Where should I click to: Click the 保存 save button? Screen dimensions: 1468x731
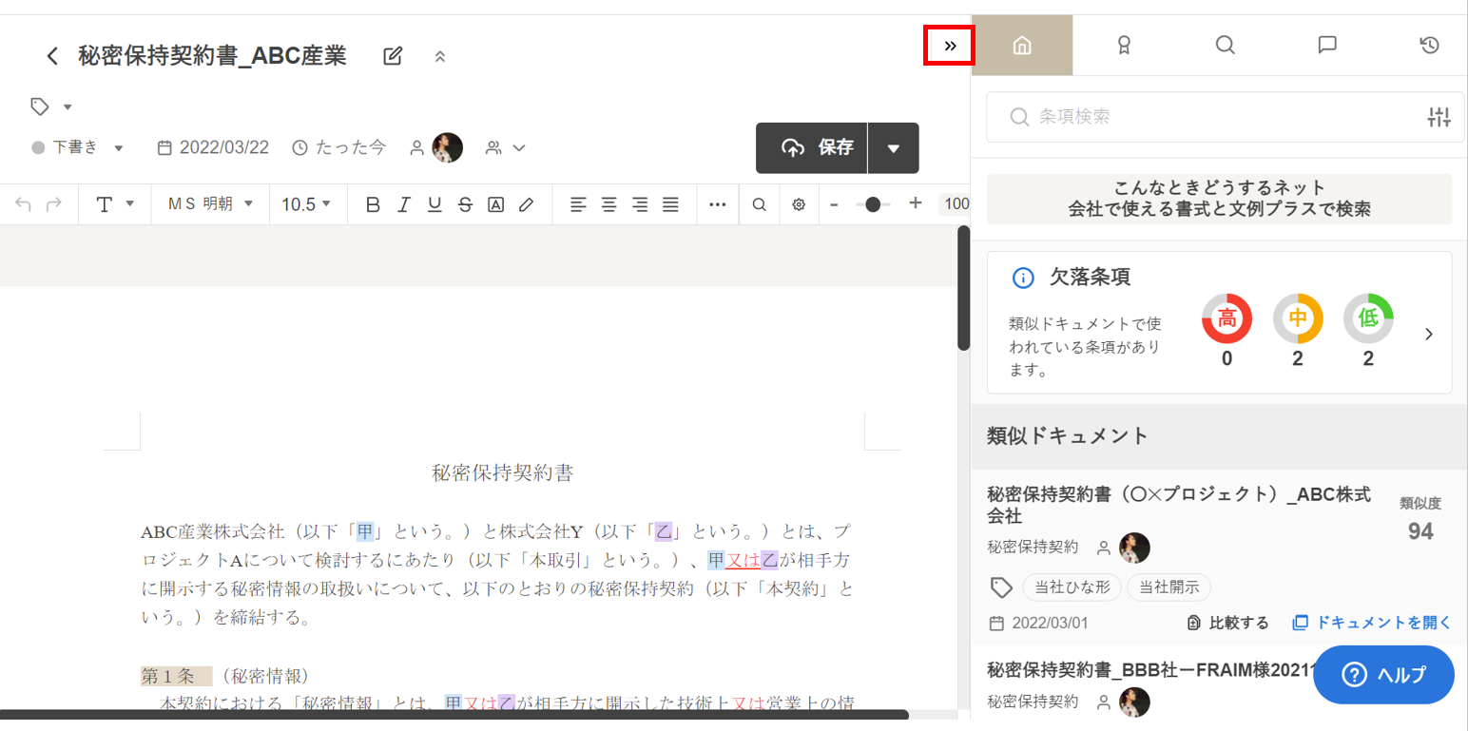point(813,147)
